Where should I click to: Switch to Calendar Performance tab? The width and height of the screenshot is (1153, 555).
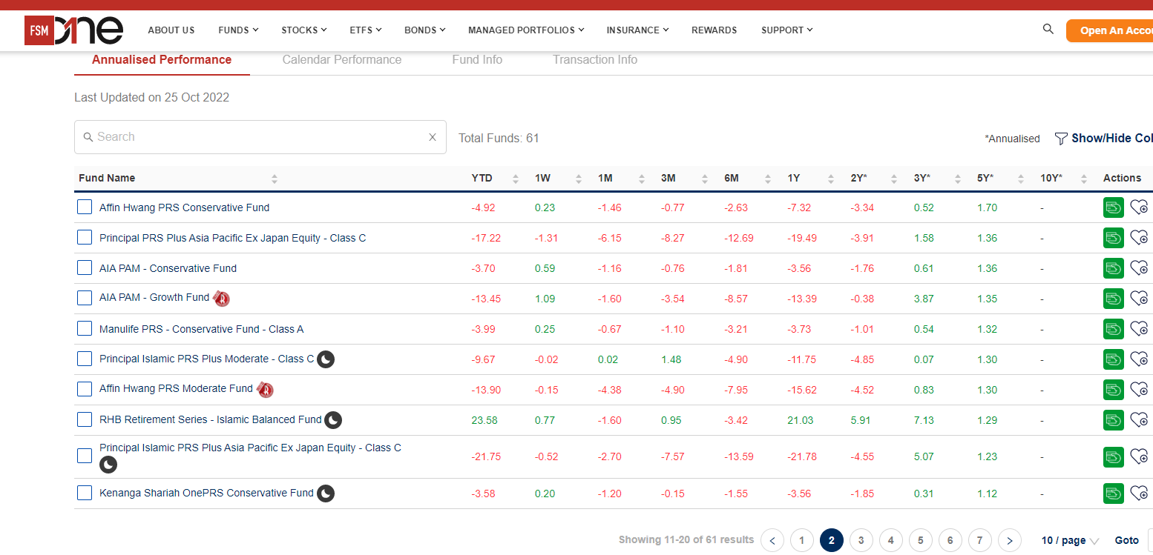[342, 60]
